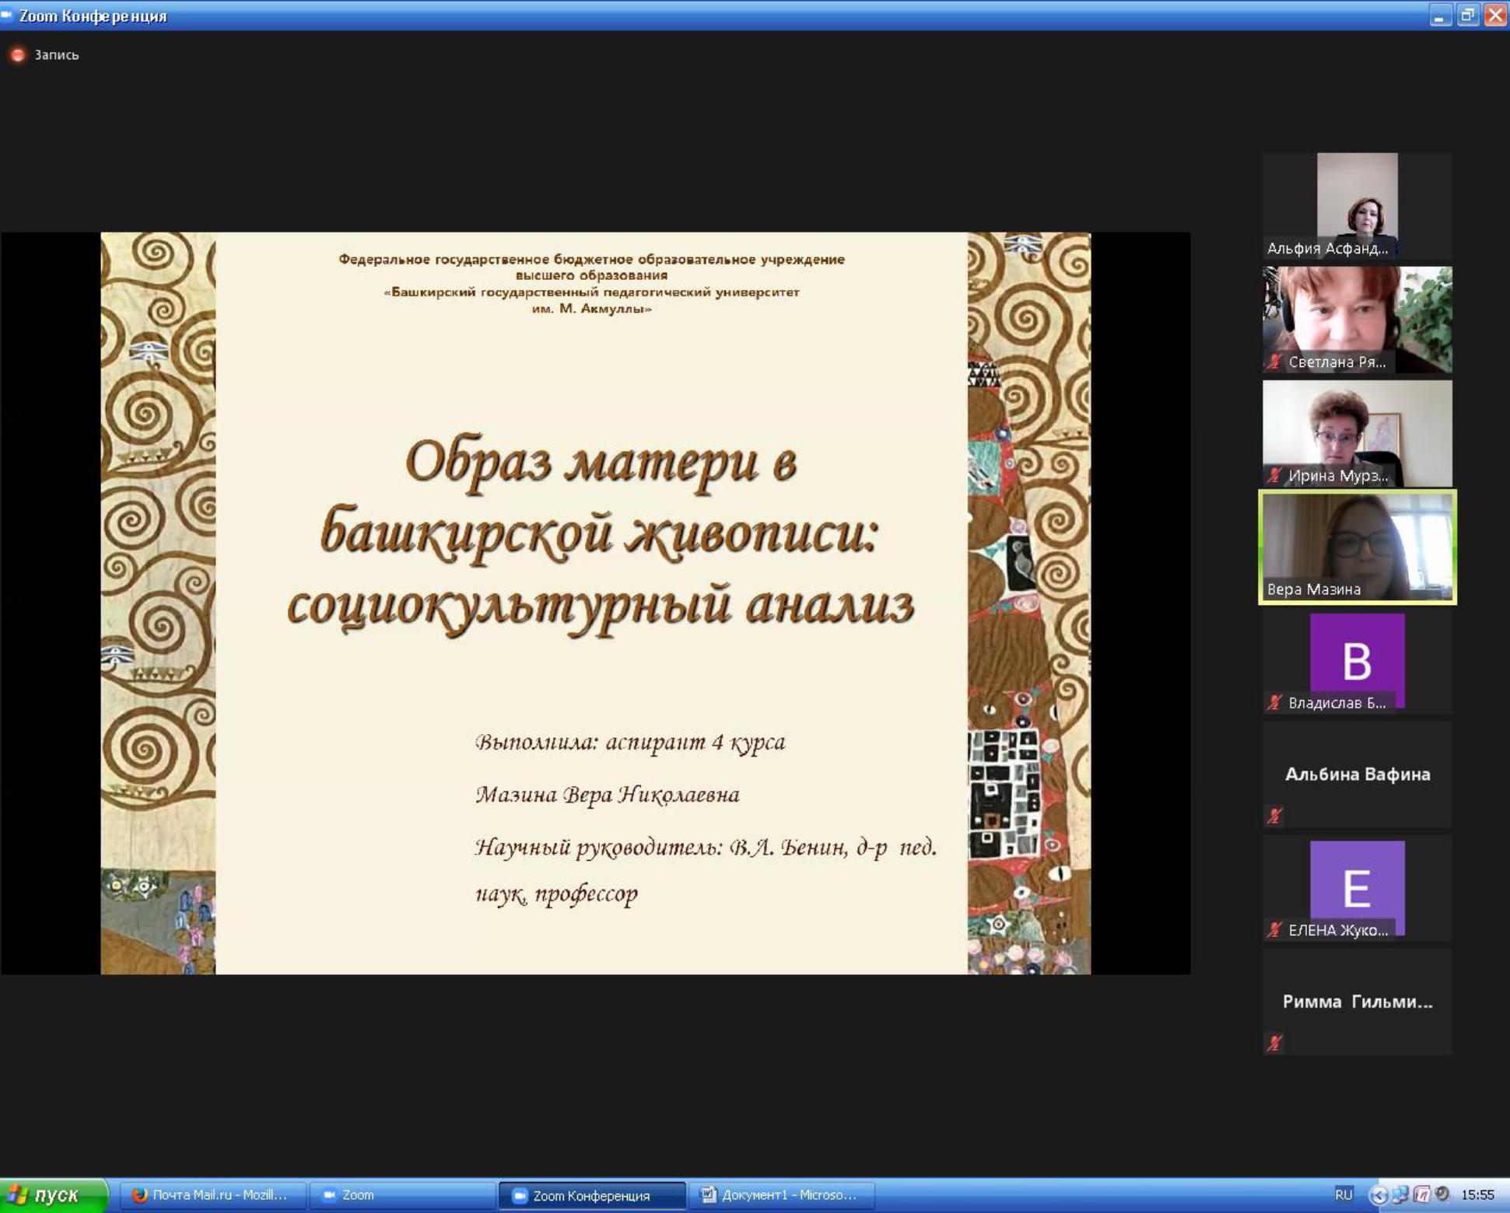Click Владислав's muted microphone icon

(1274, 703)
